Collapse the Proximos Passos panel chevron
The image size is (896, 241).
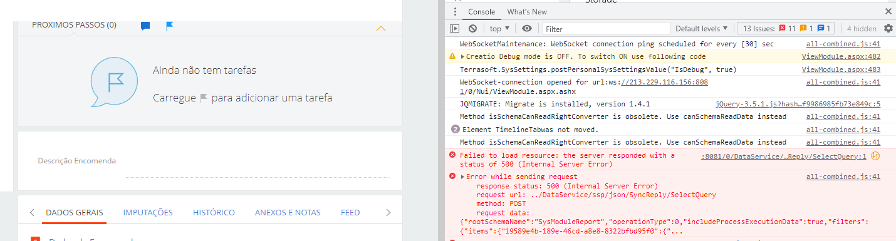click(380, 28)
